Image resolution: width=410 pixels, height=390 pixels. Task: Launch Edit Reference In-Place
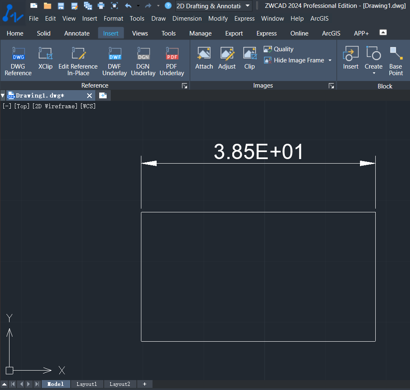click(78, 62)
